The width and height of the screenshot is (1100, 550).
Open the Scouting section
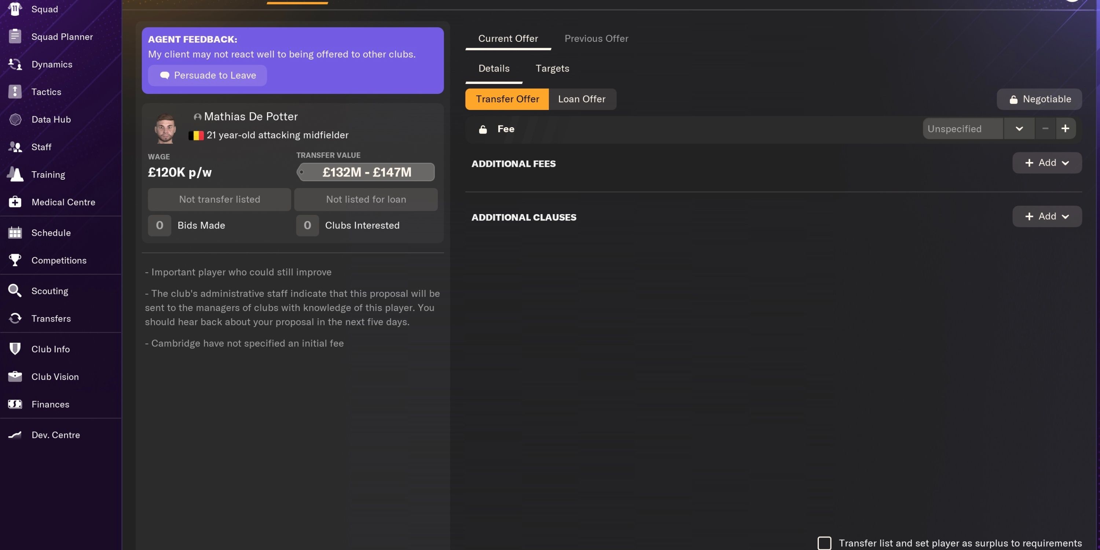pos(49,290)
